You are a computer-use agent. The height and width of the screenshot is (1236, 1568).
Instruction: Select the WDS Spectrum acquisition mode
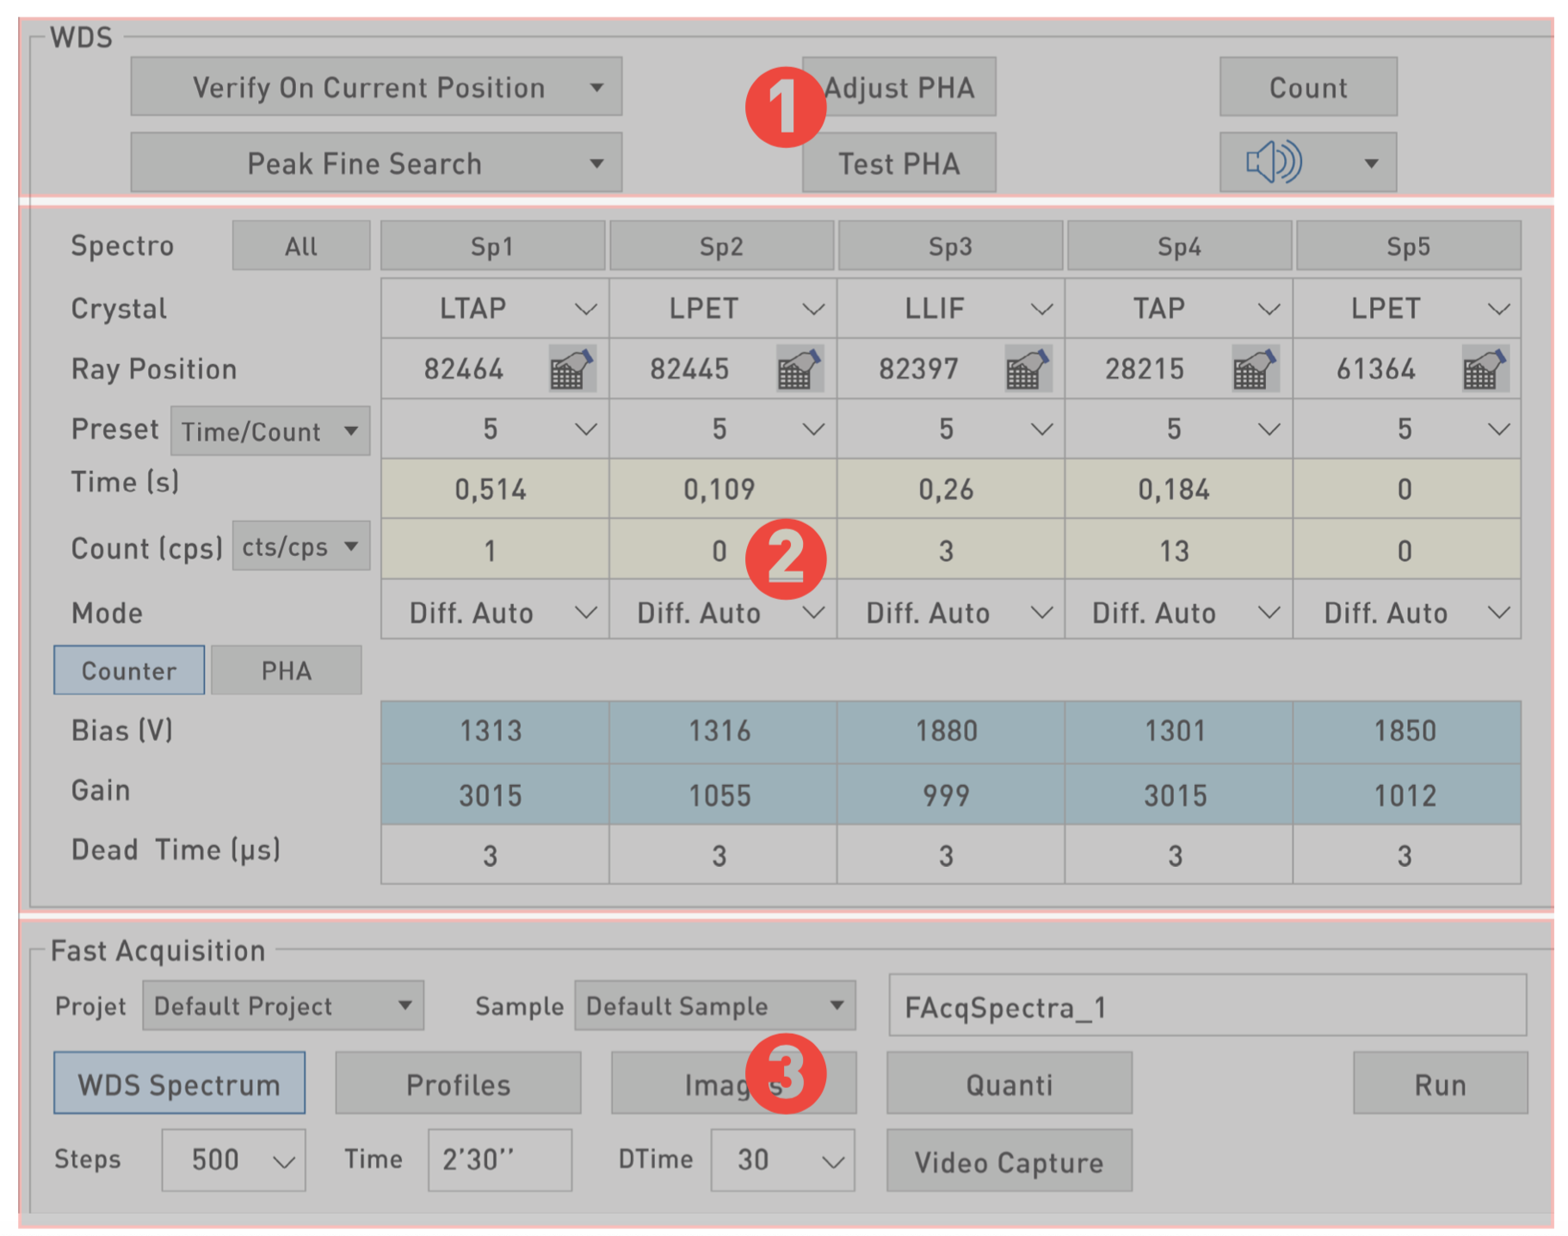(x=179, y=1084)
